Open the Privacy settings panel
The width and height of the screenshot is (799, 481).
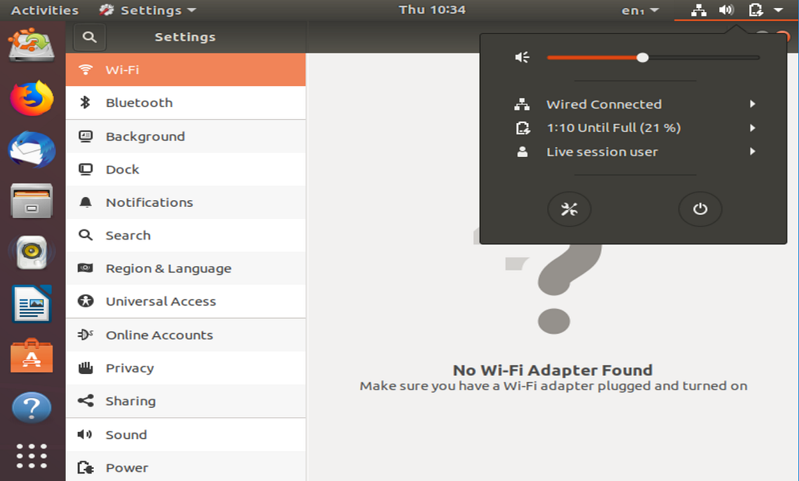coord(186,368)
